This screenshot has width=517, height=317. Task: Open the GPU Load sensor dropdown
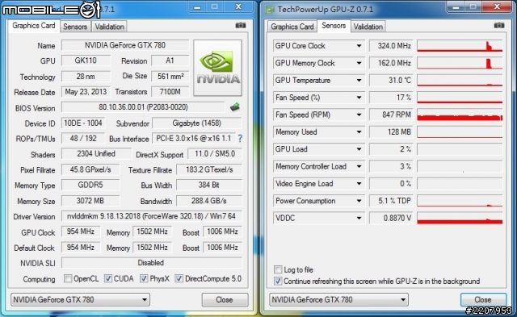[359, 149]
